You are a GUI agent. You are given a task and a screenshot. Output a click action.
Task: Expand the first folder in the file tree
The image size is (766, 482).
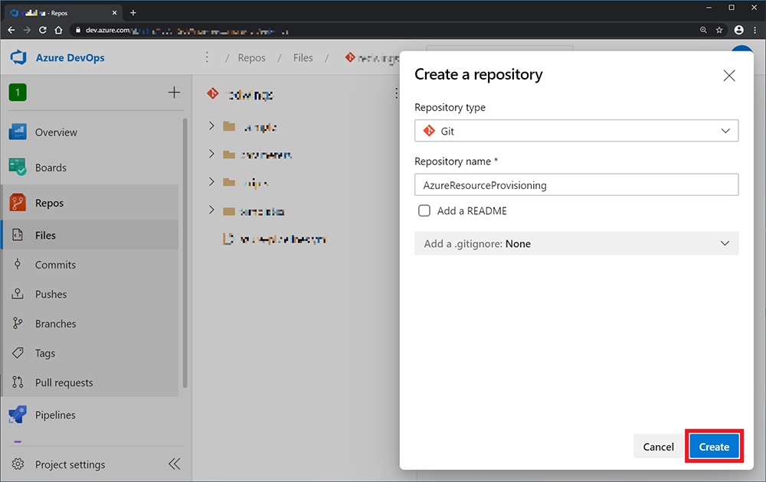[211, 126]
